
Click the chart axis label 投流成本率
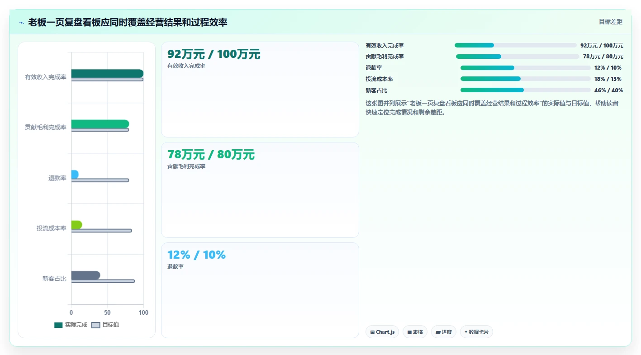pyautogui.click(x=52, y=228)
